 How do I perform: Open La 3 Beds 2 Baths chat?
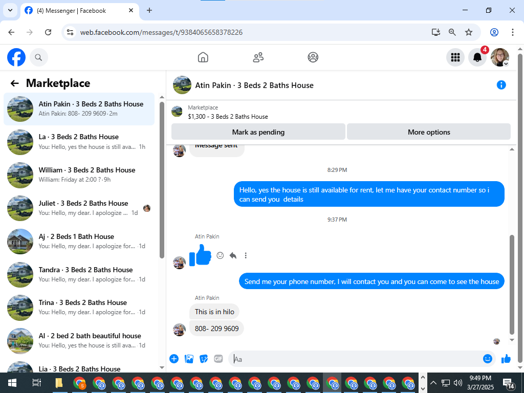click(79, 142)
